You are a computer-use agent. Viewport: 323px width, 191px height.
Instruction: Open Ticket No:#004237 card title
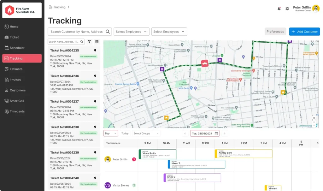click(64, 101)
